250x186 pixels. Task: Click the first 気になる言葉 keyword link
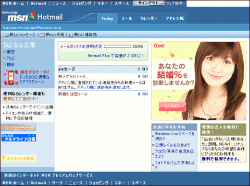(x=11, y=52)
